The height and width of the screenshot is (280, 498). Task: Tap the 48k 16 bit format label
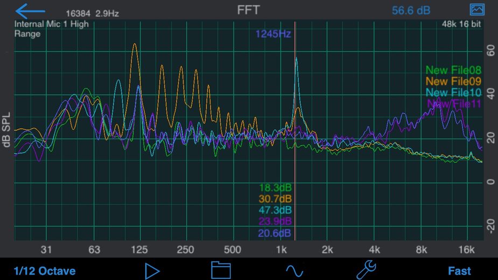click(461, 24)
